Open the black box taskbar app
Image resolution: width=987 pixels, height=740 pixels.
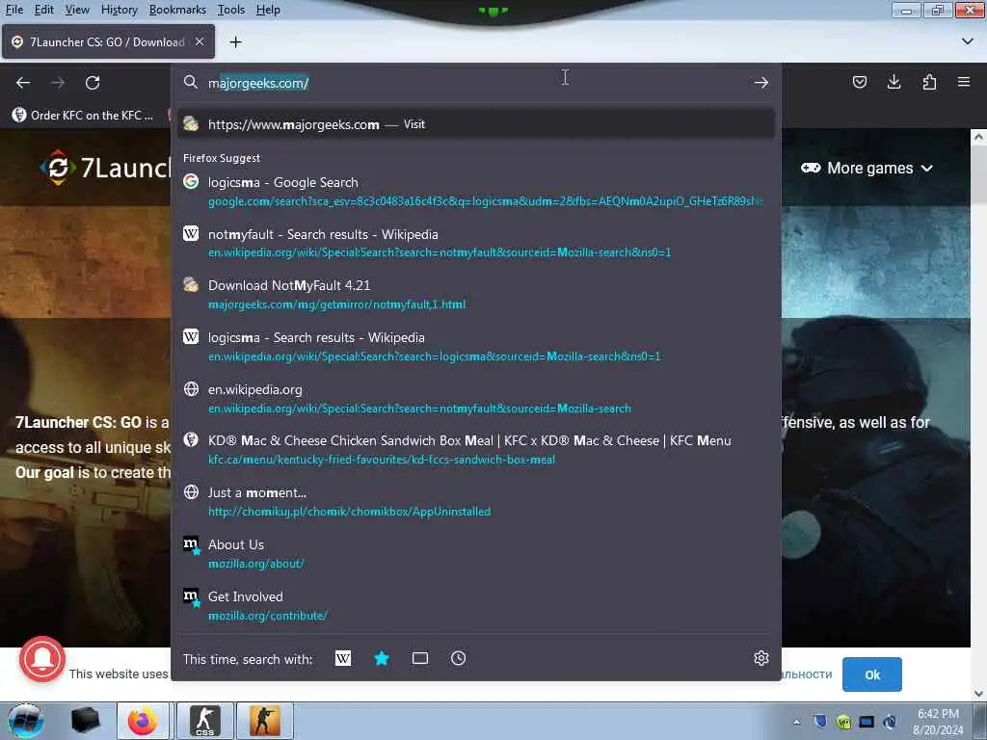pos(86,721)
